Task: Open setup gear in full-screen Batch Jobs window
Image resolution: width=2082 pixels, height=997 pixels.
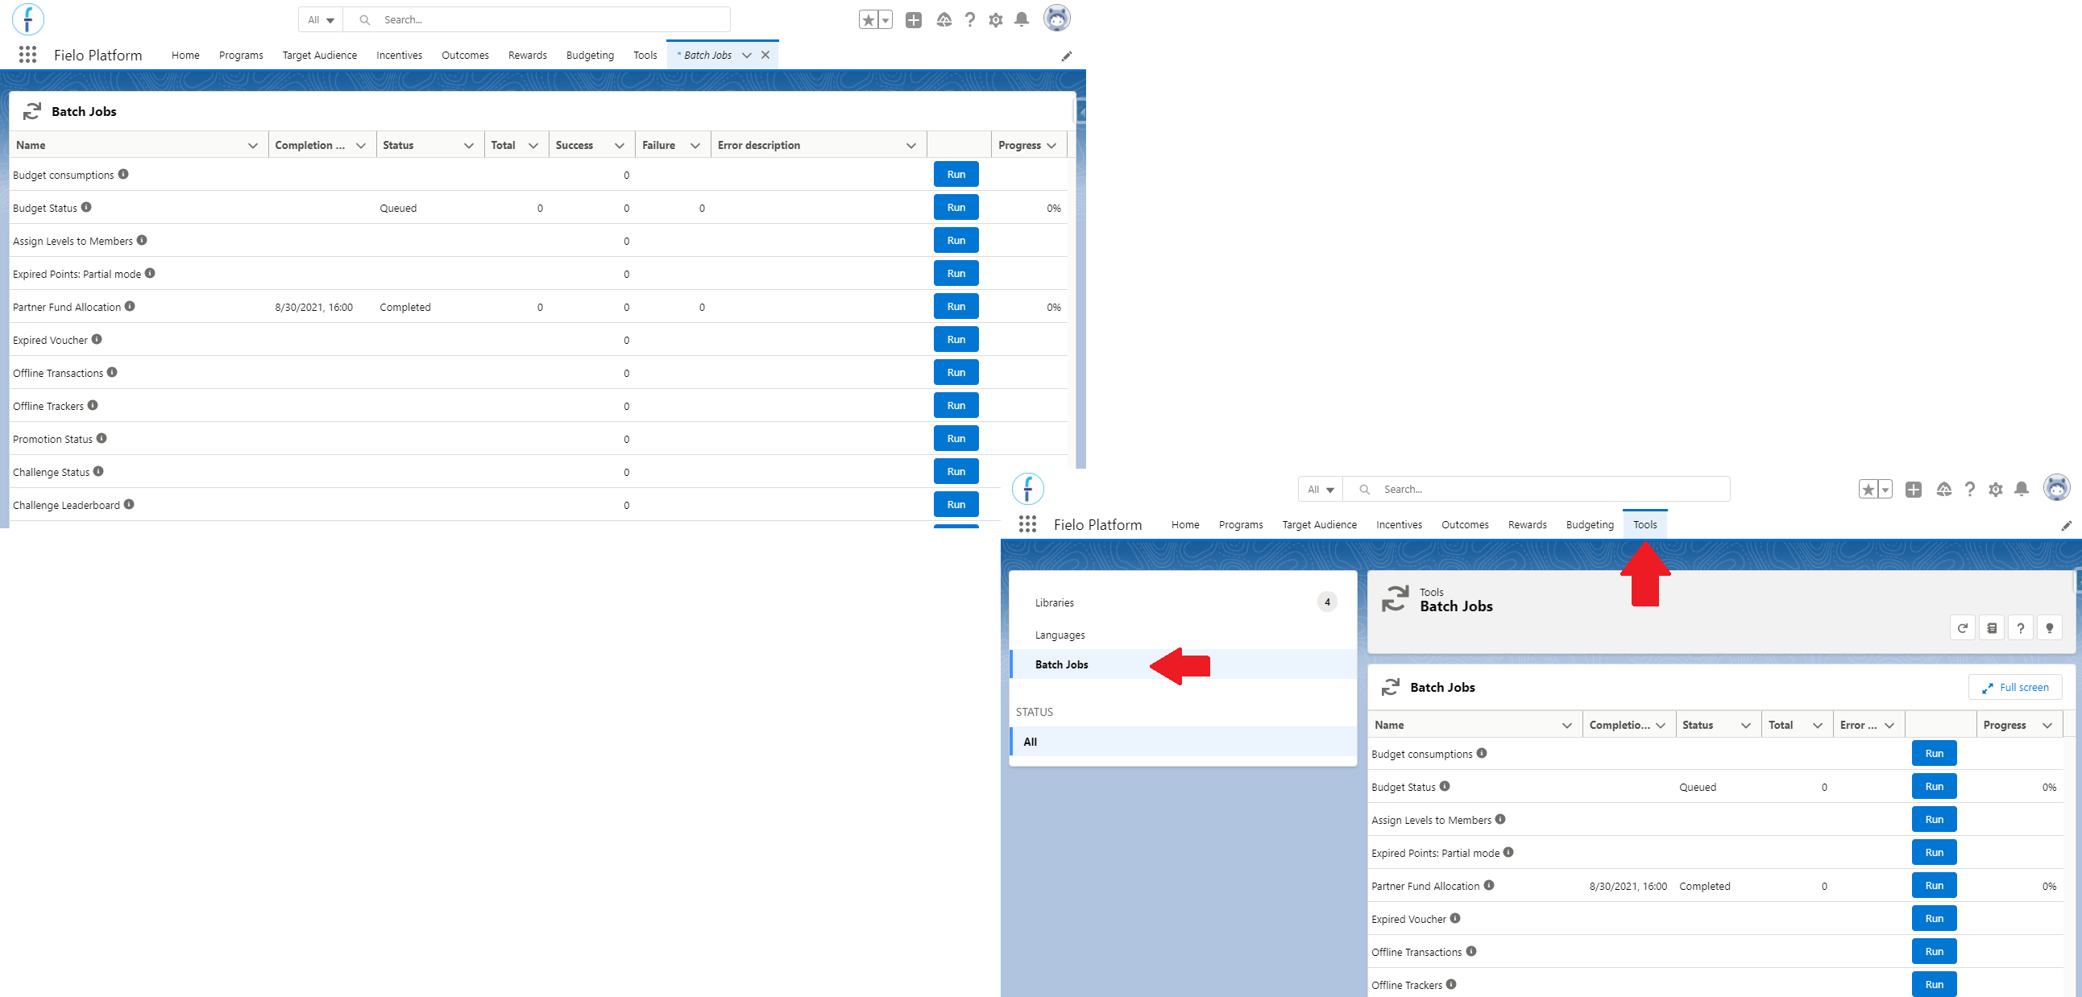Action: (x=996, y=20)
